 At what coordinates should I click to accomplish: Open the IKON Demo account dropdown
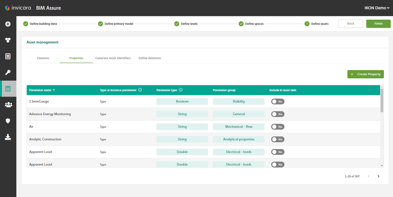coord(376,8)
